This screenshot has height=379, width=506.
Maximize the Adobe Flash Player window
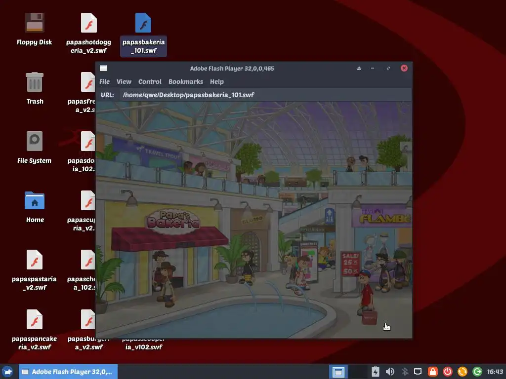tap(388, 68)
